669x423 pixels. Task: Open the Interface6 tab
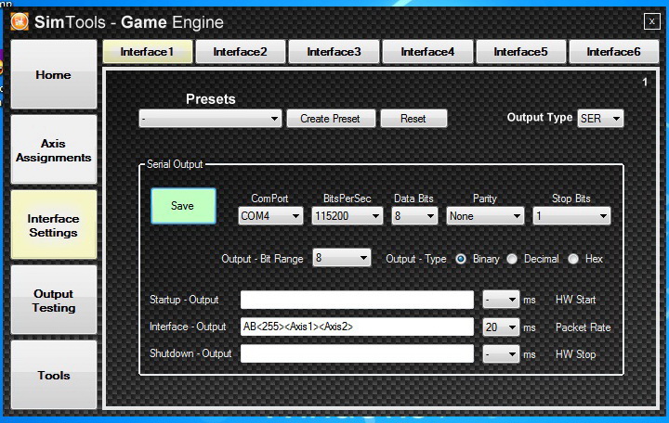click(x=613, y=52)
